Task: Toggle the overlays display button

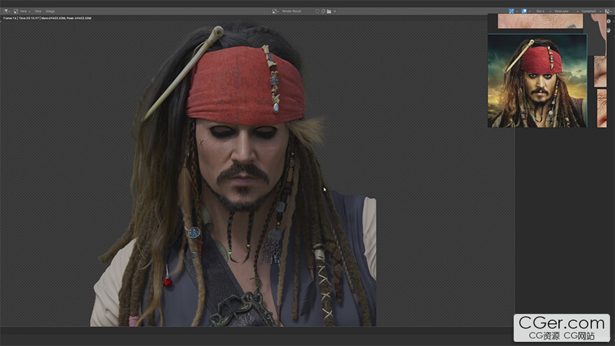Action: pos(524,11)
